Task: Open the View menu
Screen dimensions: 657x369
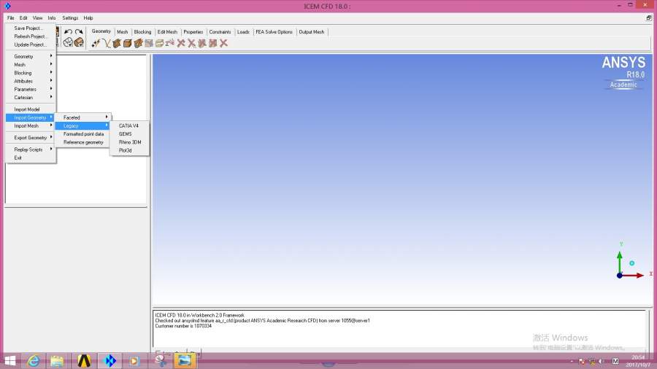Action: pos(37,18)
